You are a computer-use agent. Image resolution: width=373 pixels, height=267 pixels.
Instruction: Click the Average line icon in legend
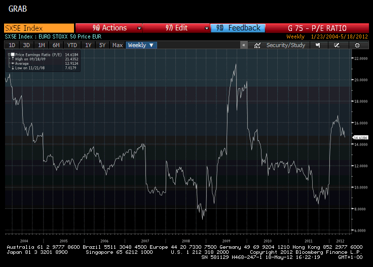(13, 63)
